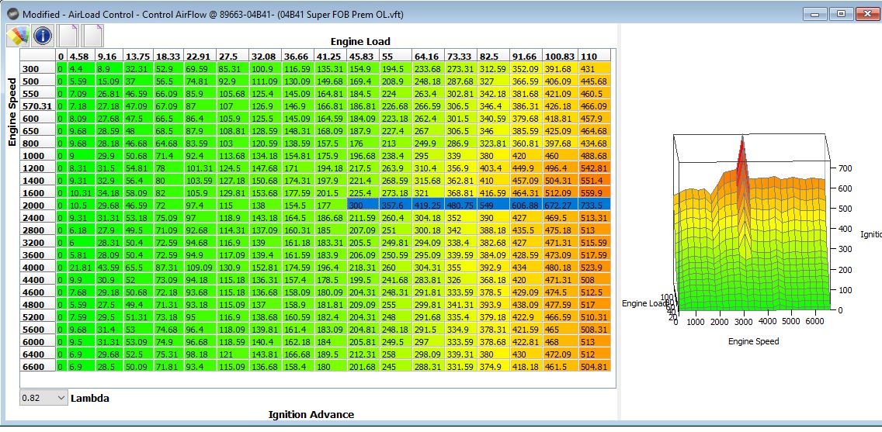Select the cell with value 21.81
Screen dimensions: 882x432
[x=82, y=267]
